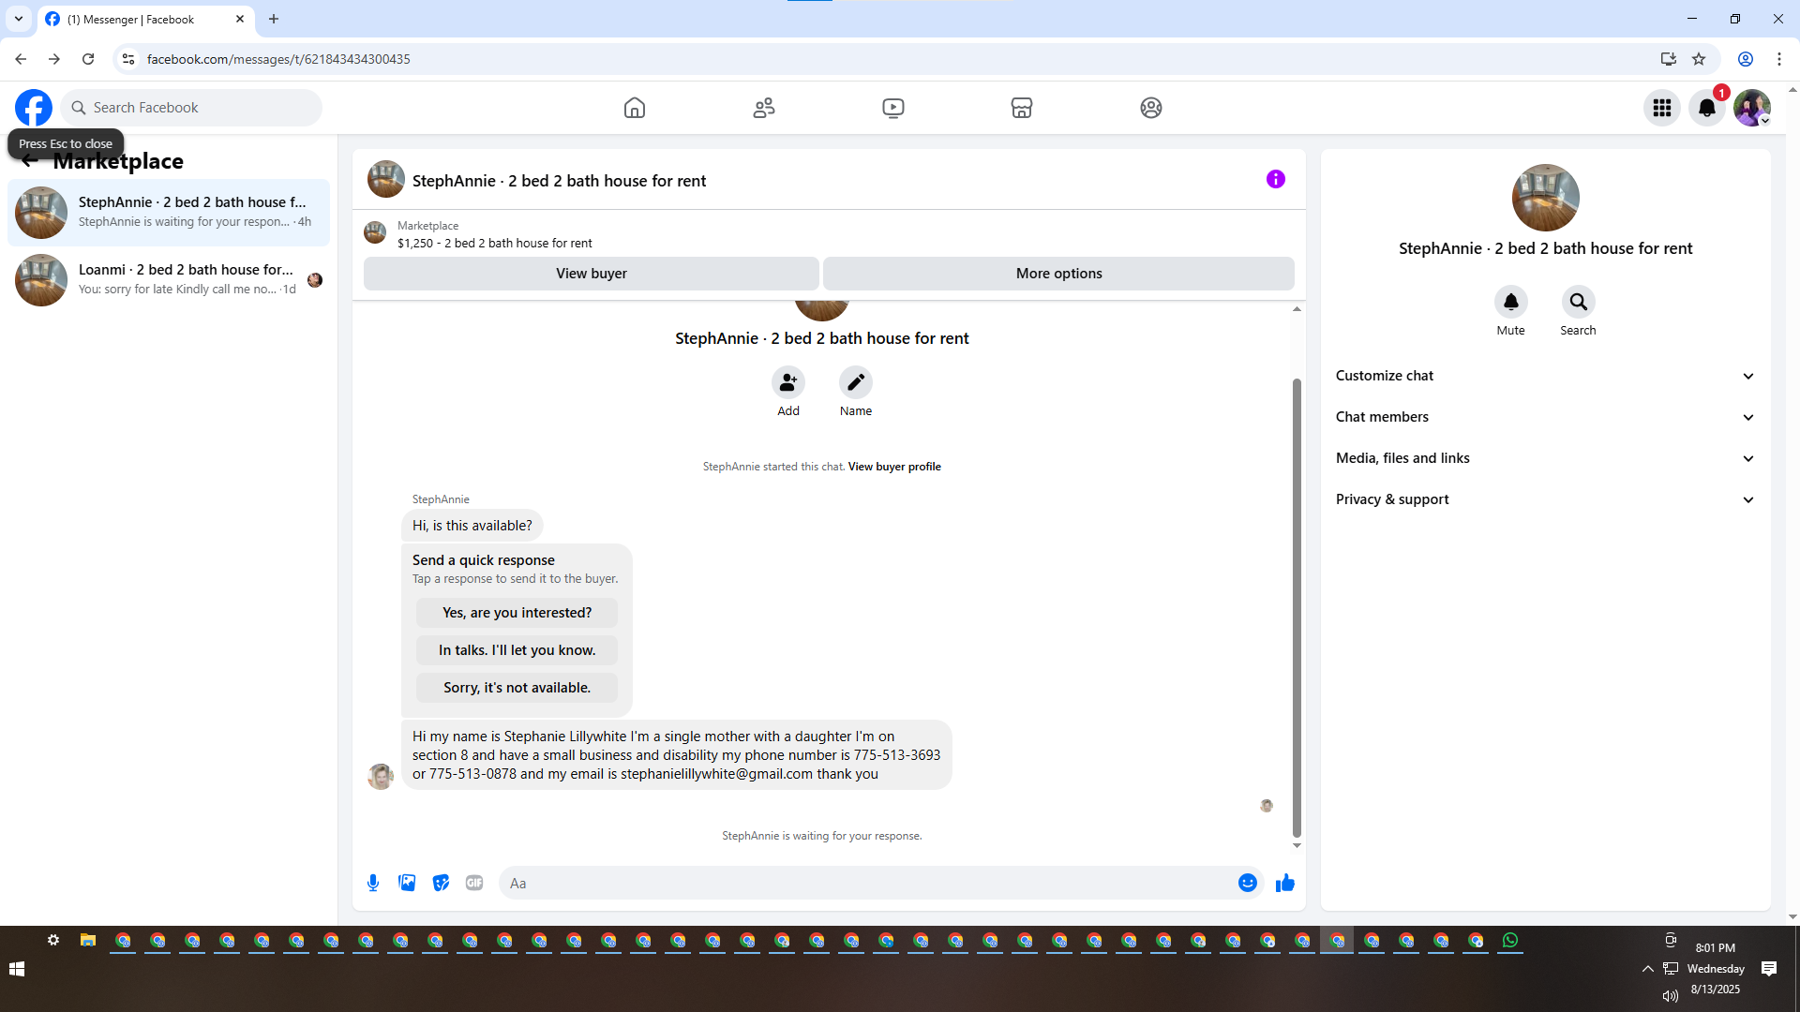Screen dimensions: 1800x1012
Task: Click the voice clip microphone icon
Action: point(373,883)
